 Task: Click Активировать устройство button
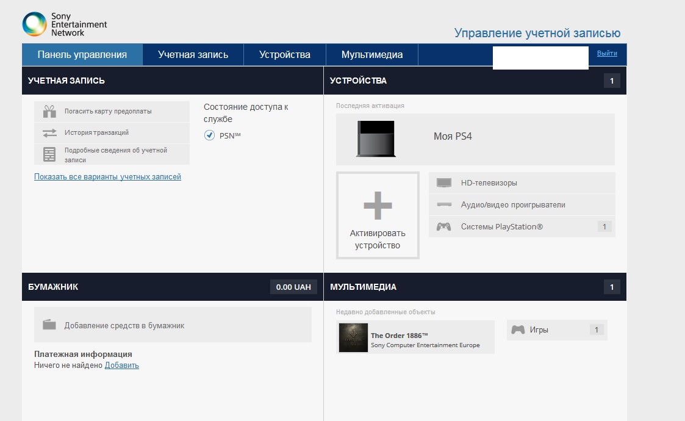click(x=378, y=215)
